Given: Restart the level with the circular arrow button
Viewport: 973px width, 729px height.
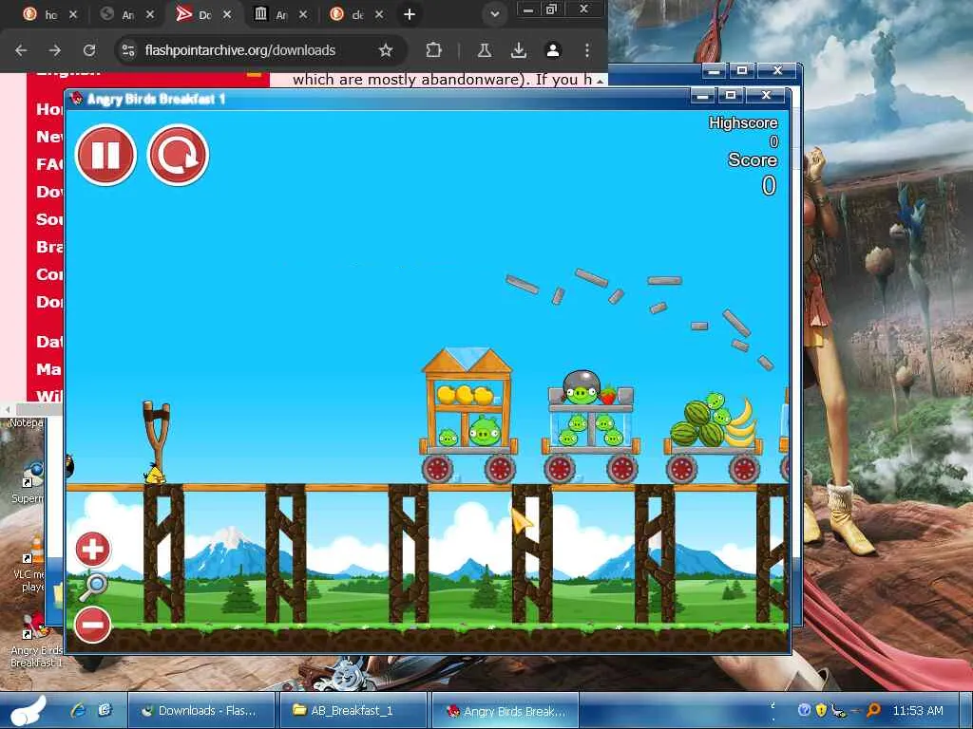Looking at the screenshot, I should (x=178, y=155).
